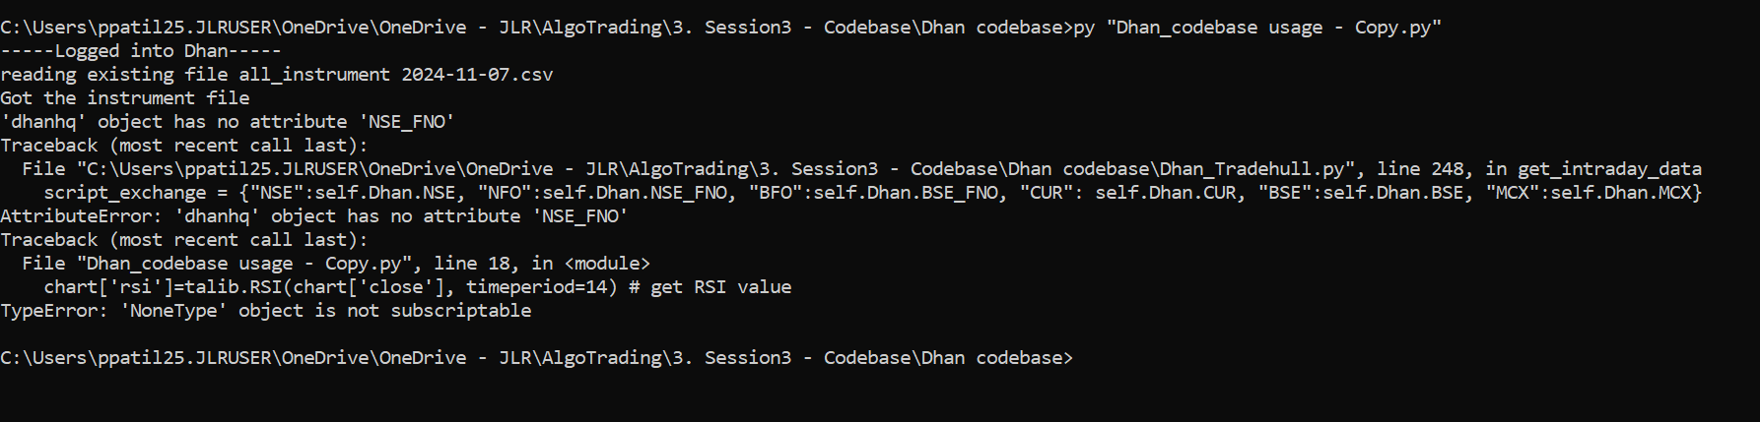Click the "-----Logged into Dhan-----" output line

click(141, 51)
